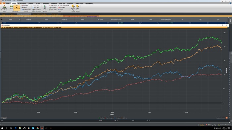The width and height of the screenshot is (232, 130).
Task: Sort by the Table size column
Action: click(29, 19)
